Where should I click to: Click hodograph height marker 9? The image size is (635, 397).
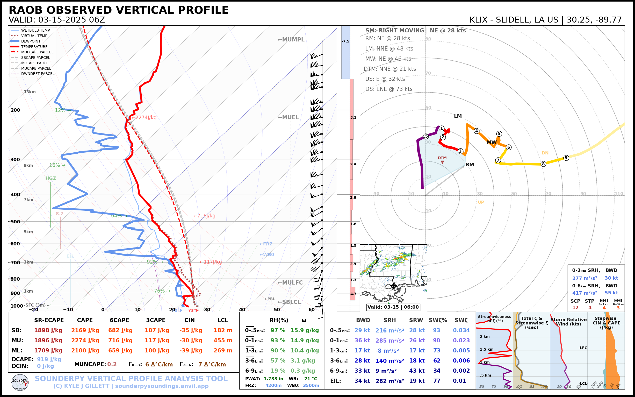click(566, 158)
